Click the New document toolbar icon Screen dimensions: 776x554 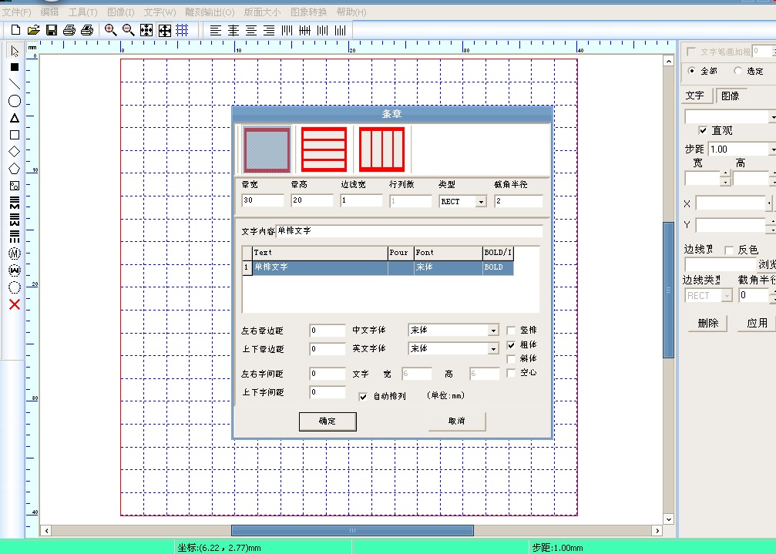pos(16,31)
